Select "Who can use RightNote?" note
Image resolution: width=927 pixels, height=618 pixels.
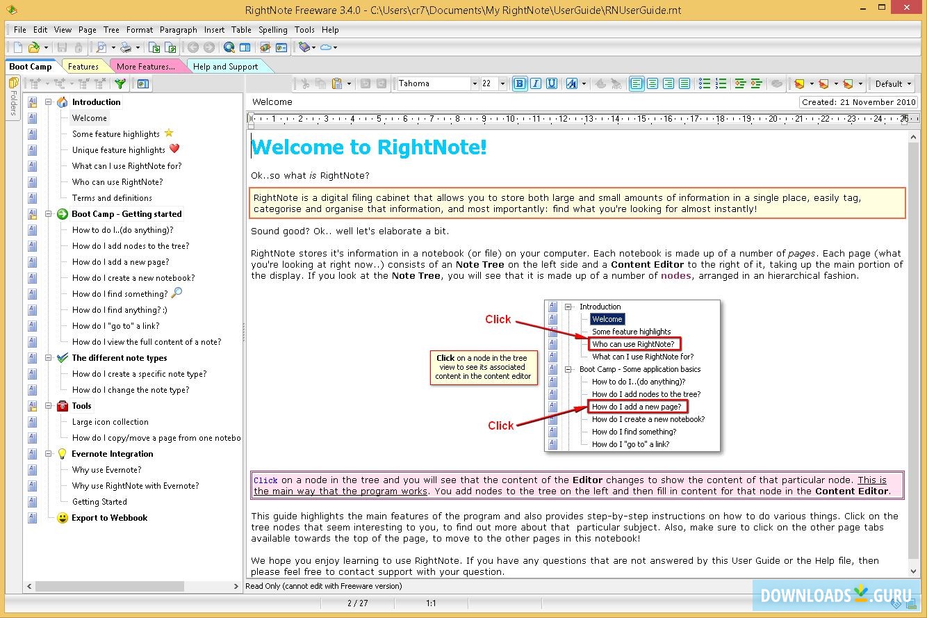click(x=117, y=182)
